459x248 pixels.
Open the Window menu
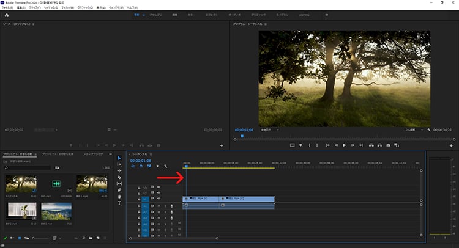click(x=116, y=7)
